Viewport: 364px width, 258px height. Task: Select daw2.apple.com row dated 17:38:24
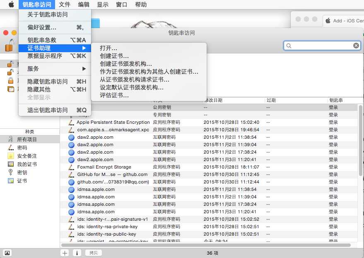click(x=209, y=152)
